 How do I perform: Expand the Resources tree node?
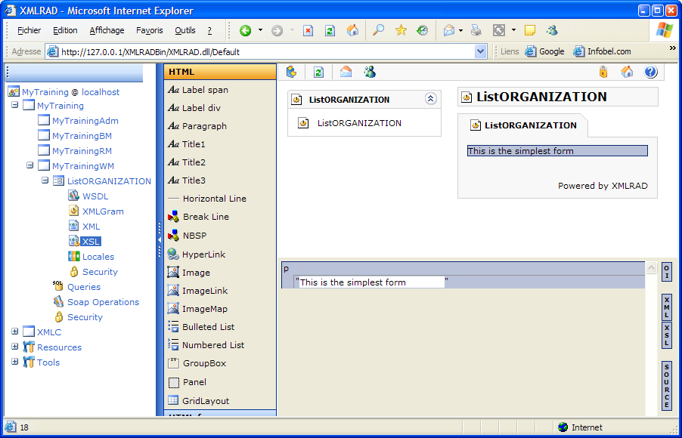tap(15, 347)
